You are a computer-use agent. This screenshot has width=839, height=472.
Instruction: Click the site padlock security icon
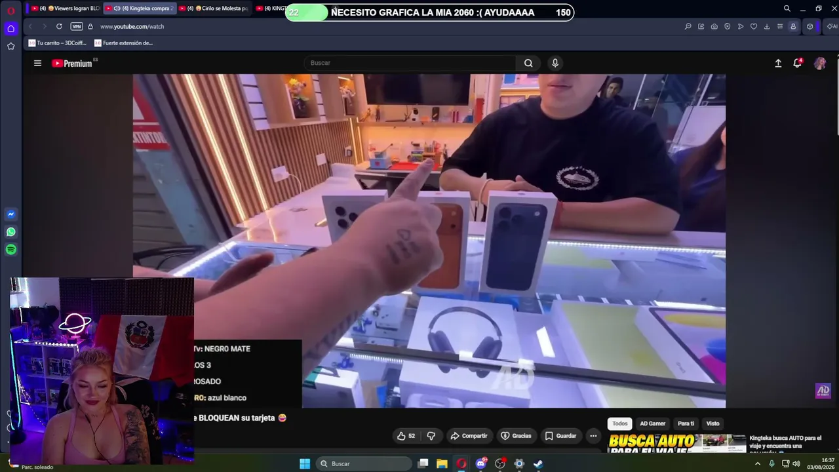(90, 26)
